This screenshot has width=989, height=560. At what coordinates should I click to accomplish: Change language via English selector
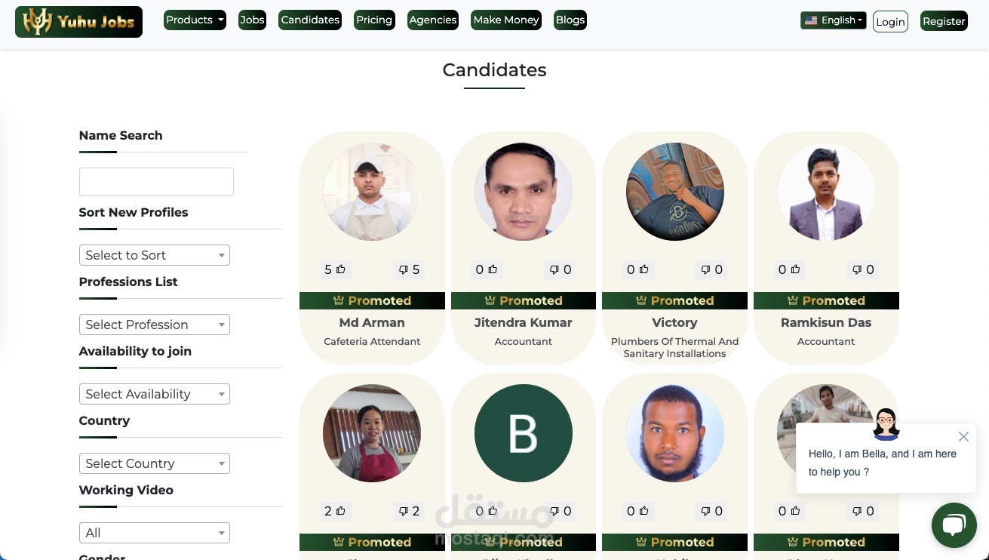[x=833, y=20]
